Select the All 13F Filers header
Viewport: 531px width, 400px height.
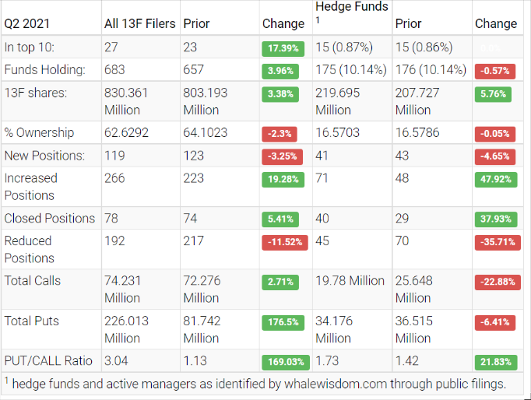140,23
